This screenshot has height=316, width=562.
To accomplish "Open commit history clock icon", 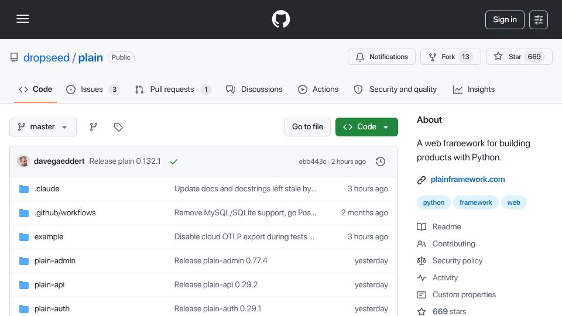I will pyautogui.click(x=381, y=162).
